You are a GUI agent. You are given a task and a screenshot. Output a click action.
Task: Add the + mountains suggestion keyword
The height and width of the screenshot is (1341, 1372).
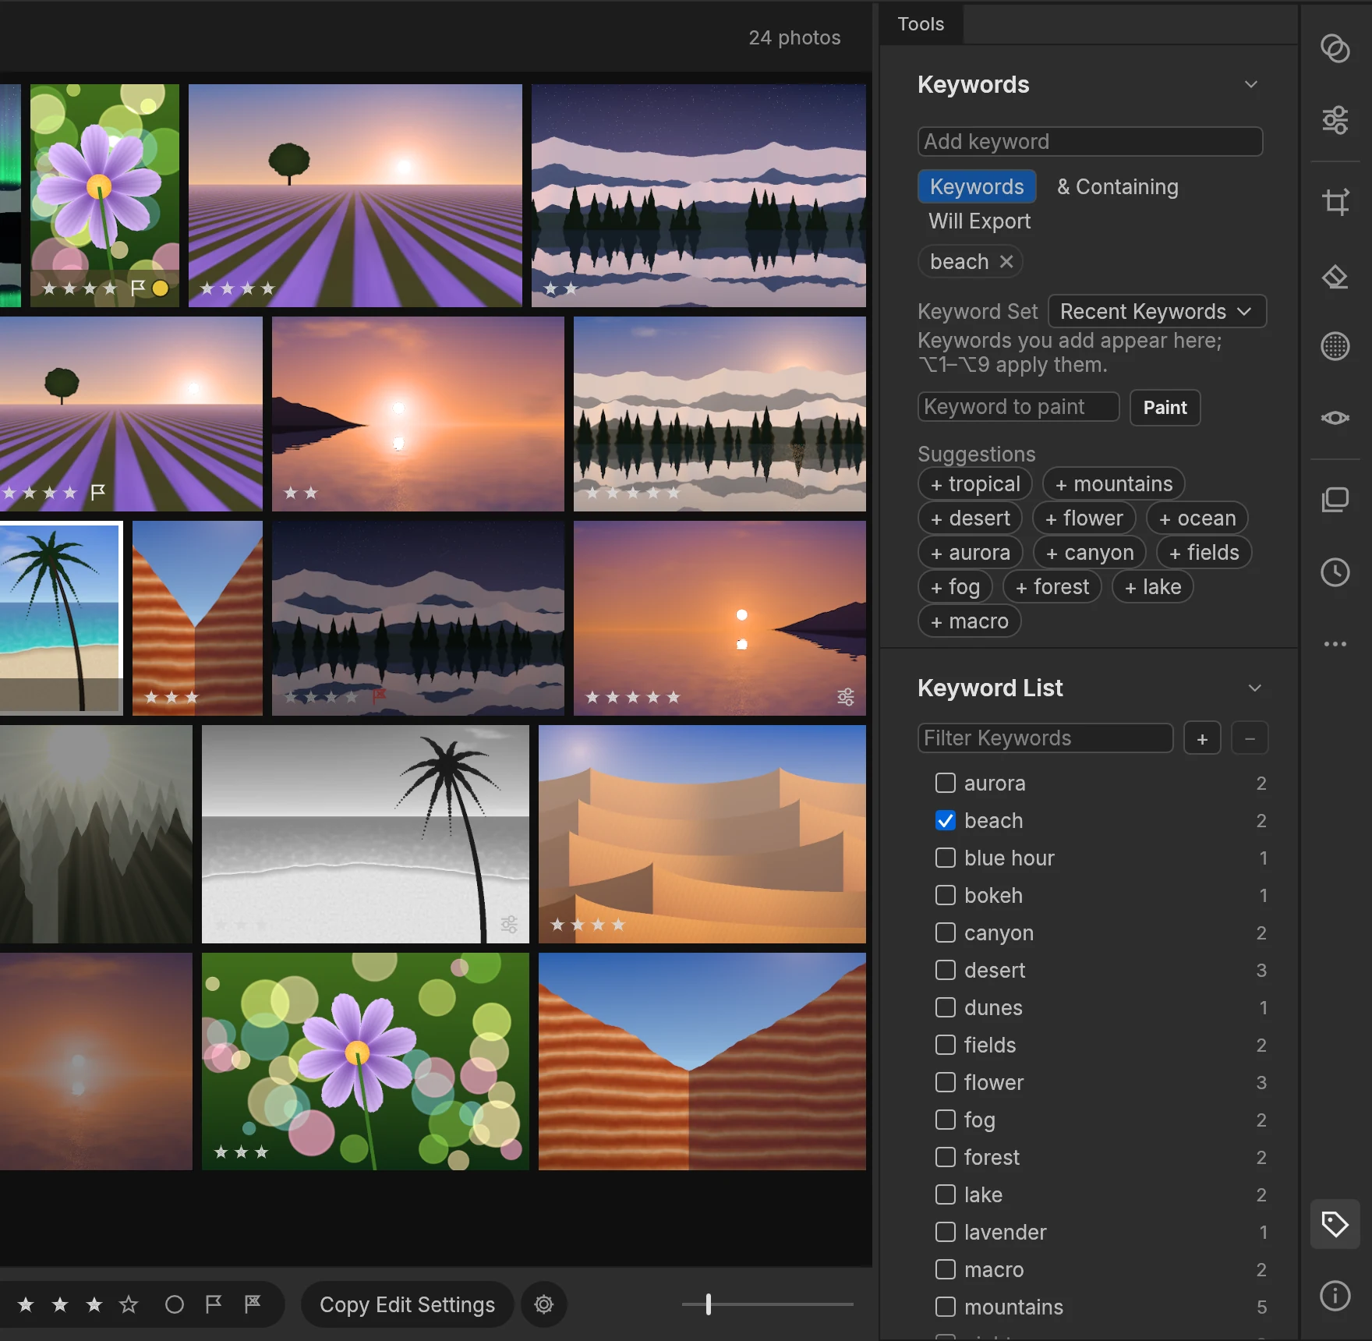pos(1114,484)
